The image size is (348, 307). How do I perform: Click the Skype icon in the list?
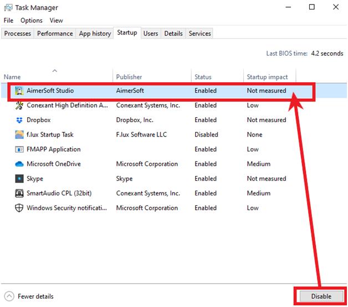click(19, 179)
